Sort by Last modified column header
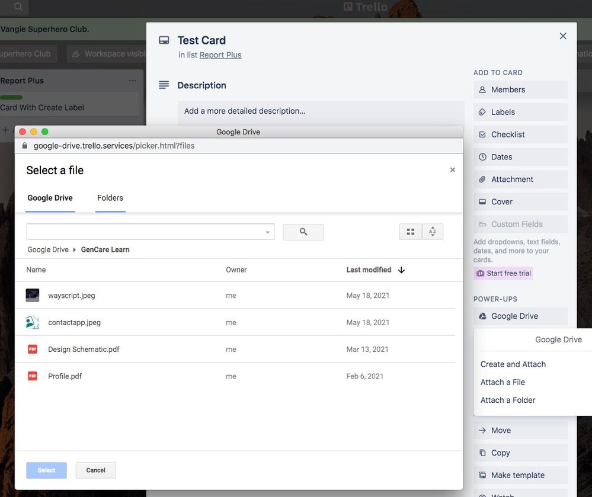592x497 pixels. click(369, 270)
